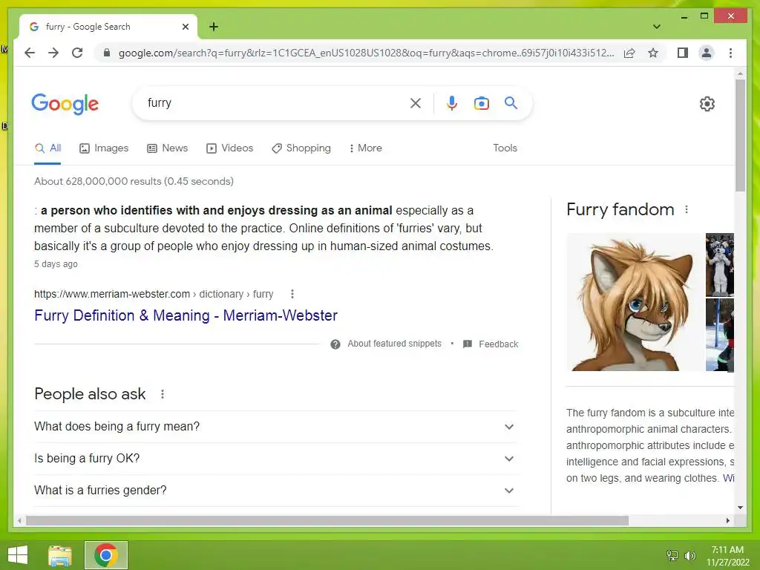Clear the search box with the X icon

tap(416, 103)
